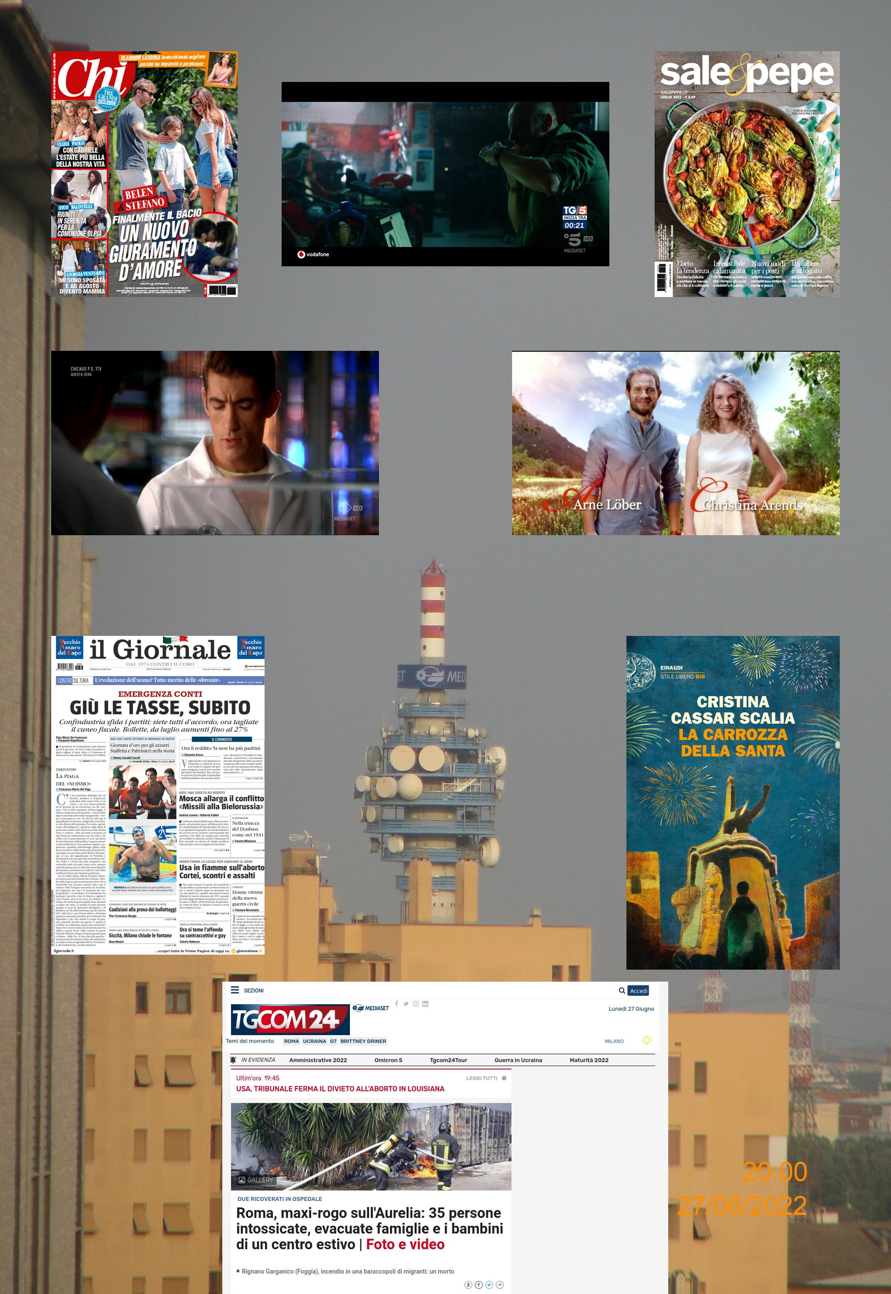
Task: Click the Vodafone logo in the TG5 screenshot
Action: pos(313,254)
